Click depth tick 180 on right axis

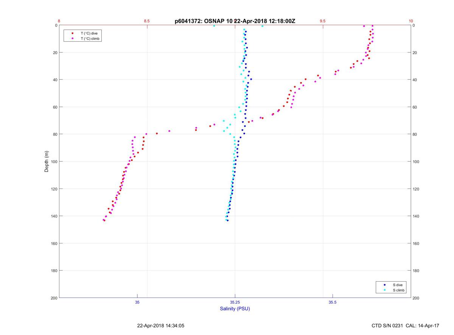pos(417,271)
